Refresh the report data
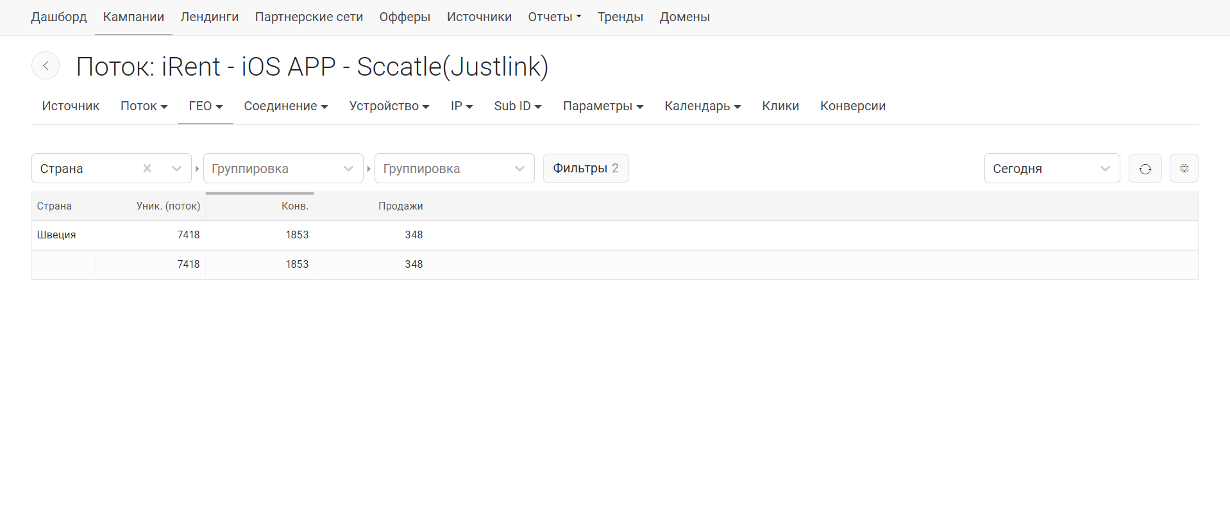1230x512 pixels. (x=1145, y=169)
